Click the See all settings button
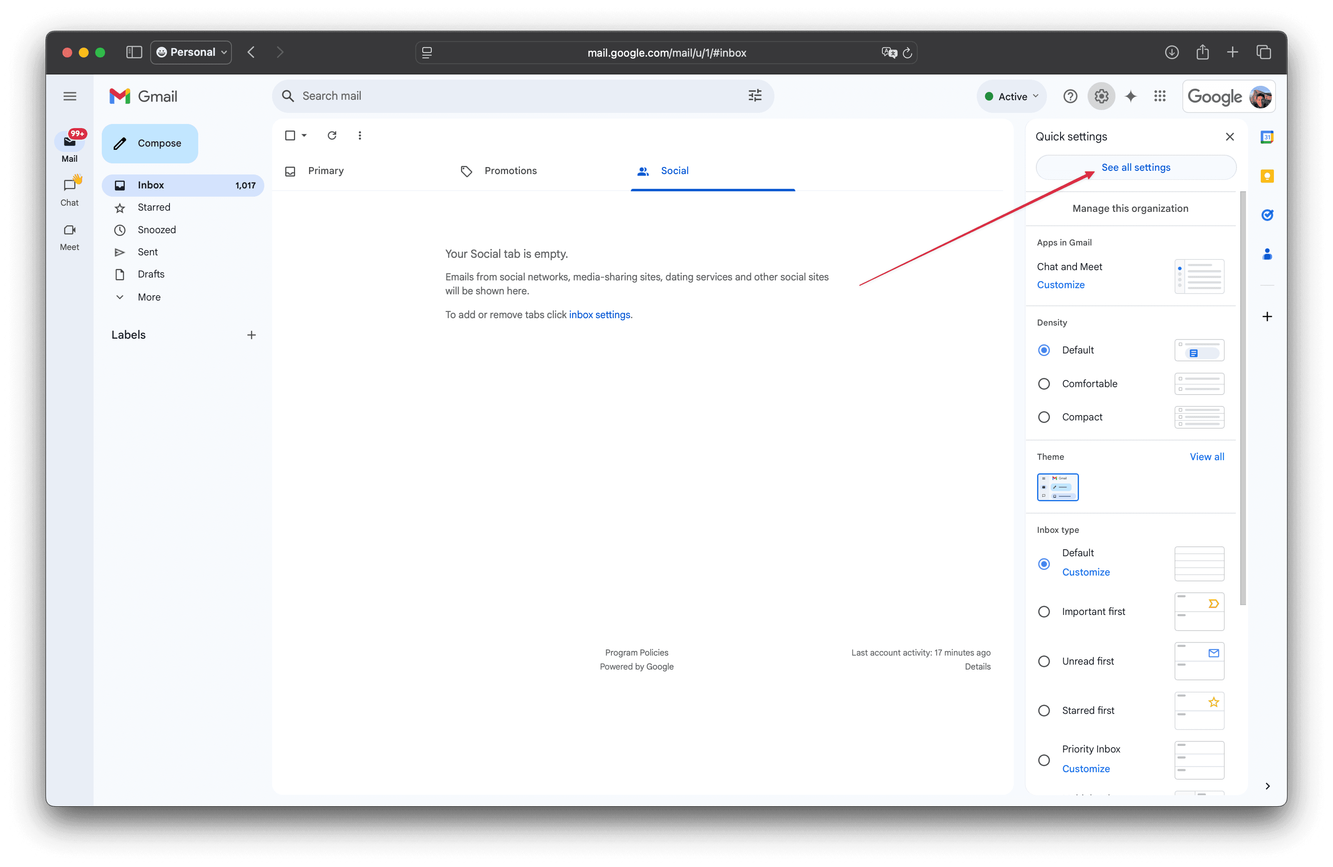Screen dimensions: 1333x867 [x=1135, y=167]
